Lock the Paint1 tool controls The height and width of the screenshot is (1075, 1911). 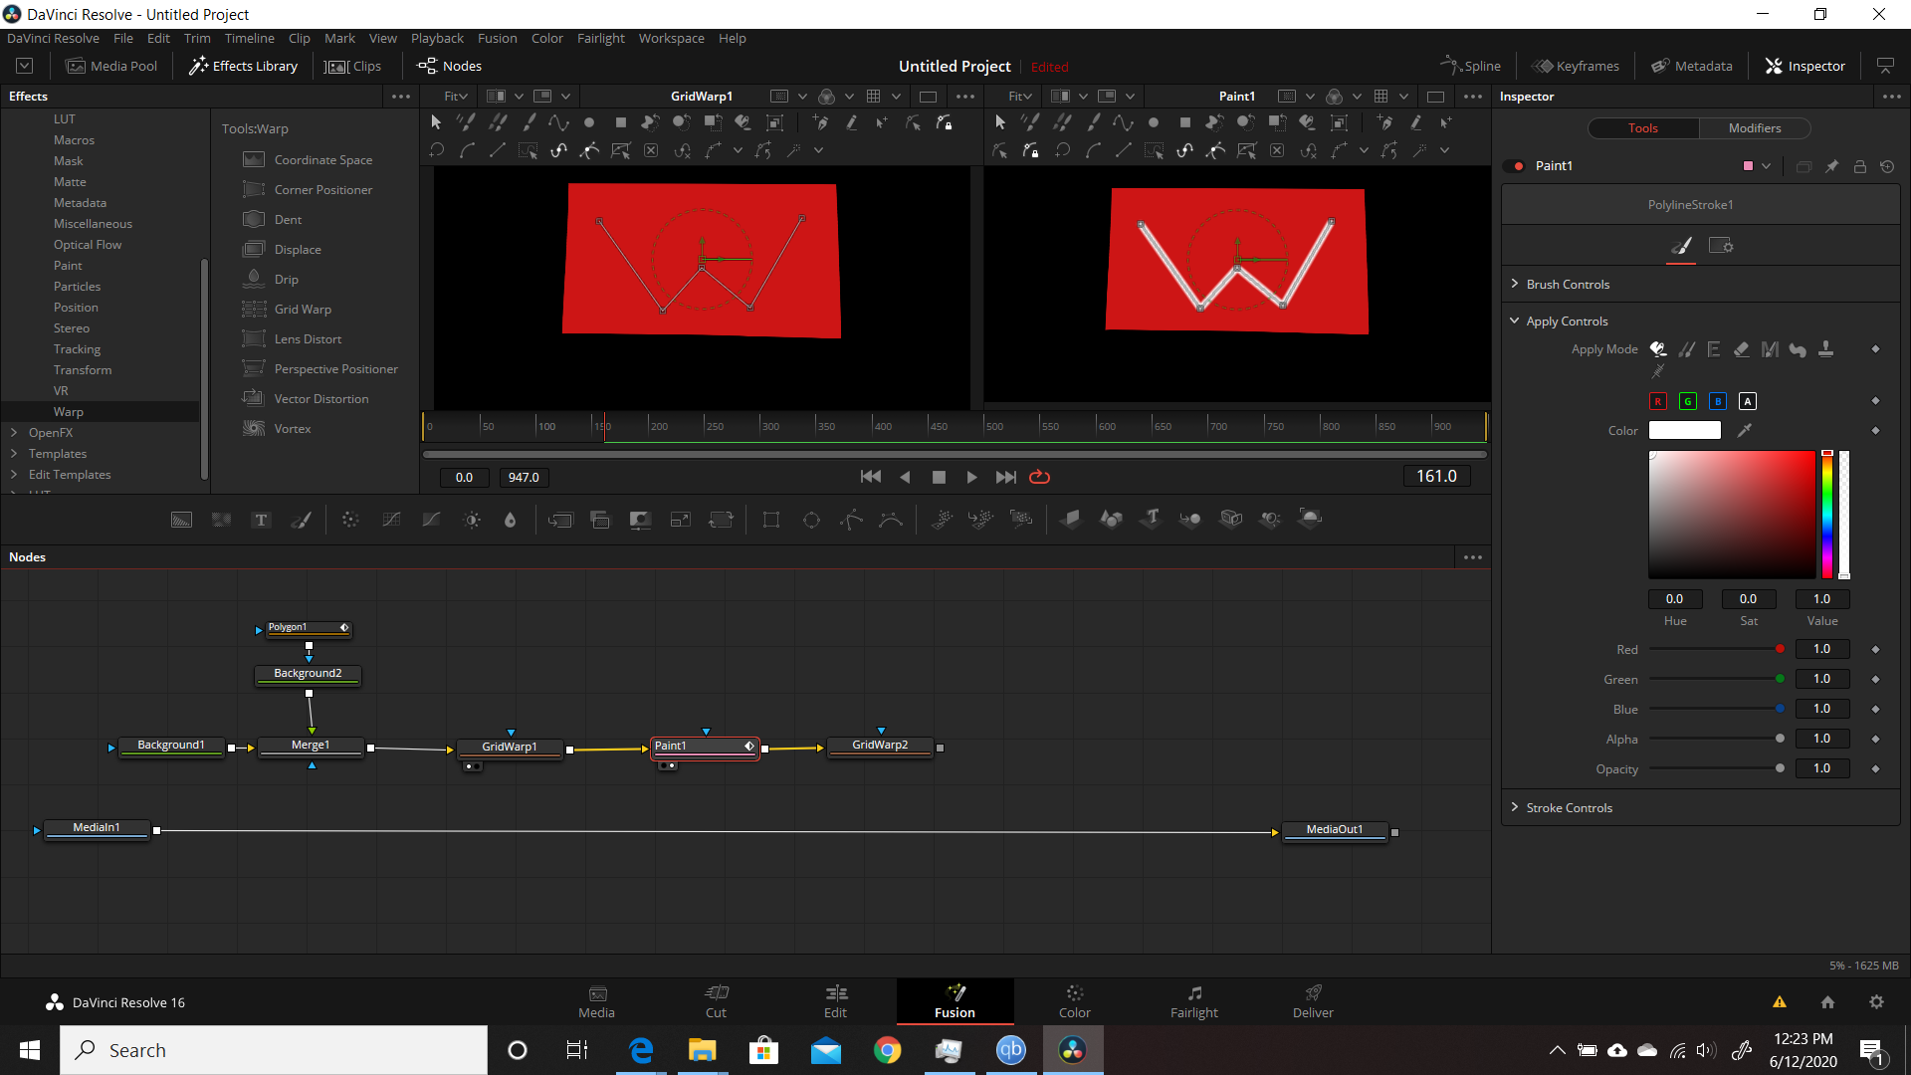(1859, 166)
